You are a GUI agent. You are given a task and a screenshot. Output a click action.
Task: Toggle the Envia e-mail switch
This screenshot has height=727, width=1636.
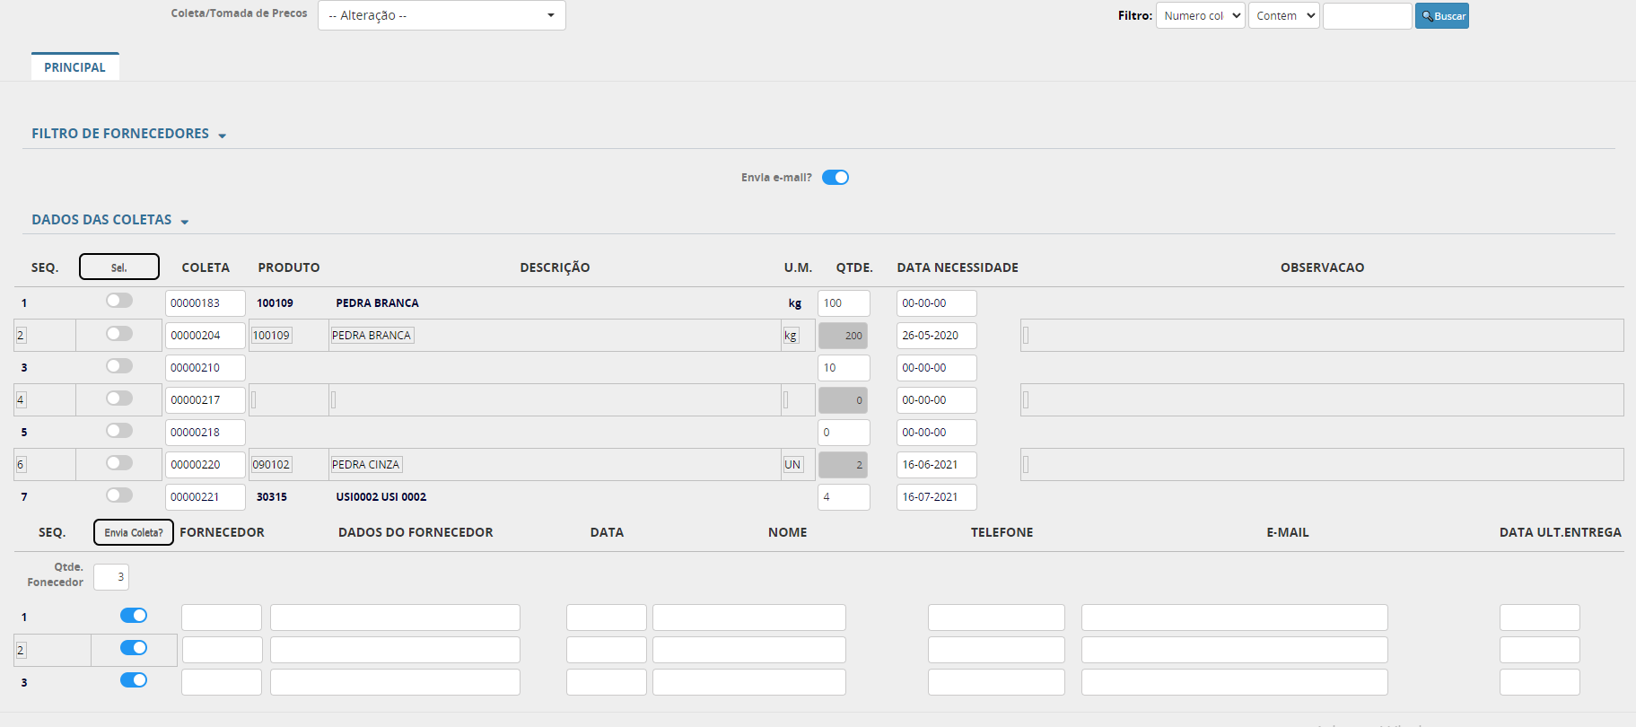coord(835,178)
